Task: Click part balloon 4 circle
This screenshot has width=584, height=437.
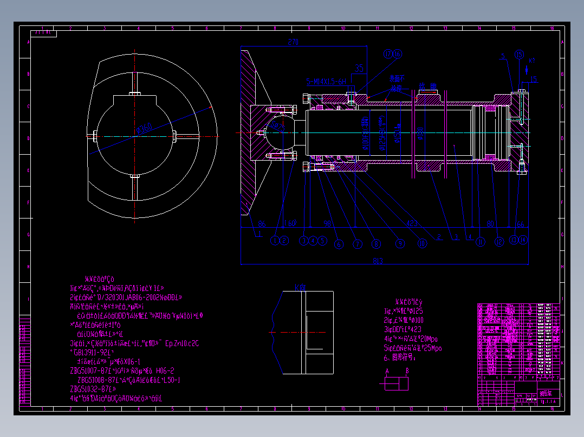Action: tap(313, 241)
